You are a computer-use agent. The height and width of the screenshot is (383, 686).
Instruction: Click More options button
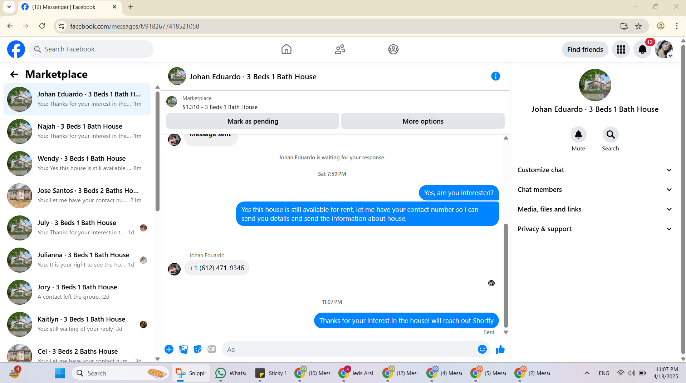[x=423, y=121]
